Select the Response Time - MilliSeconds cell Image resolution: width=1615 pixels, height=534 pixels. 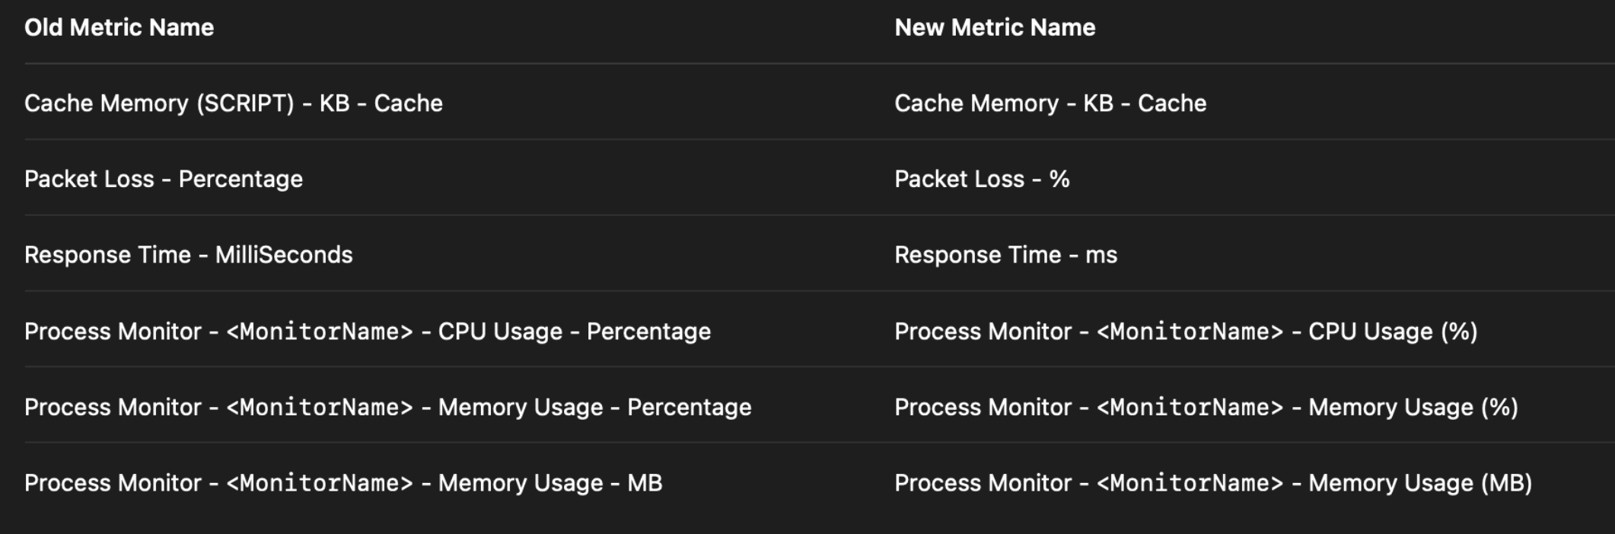click(x=189, y=255)
